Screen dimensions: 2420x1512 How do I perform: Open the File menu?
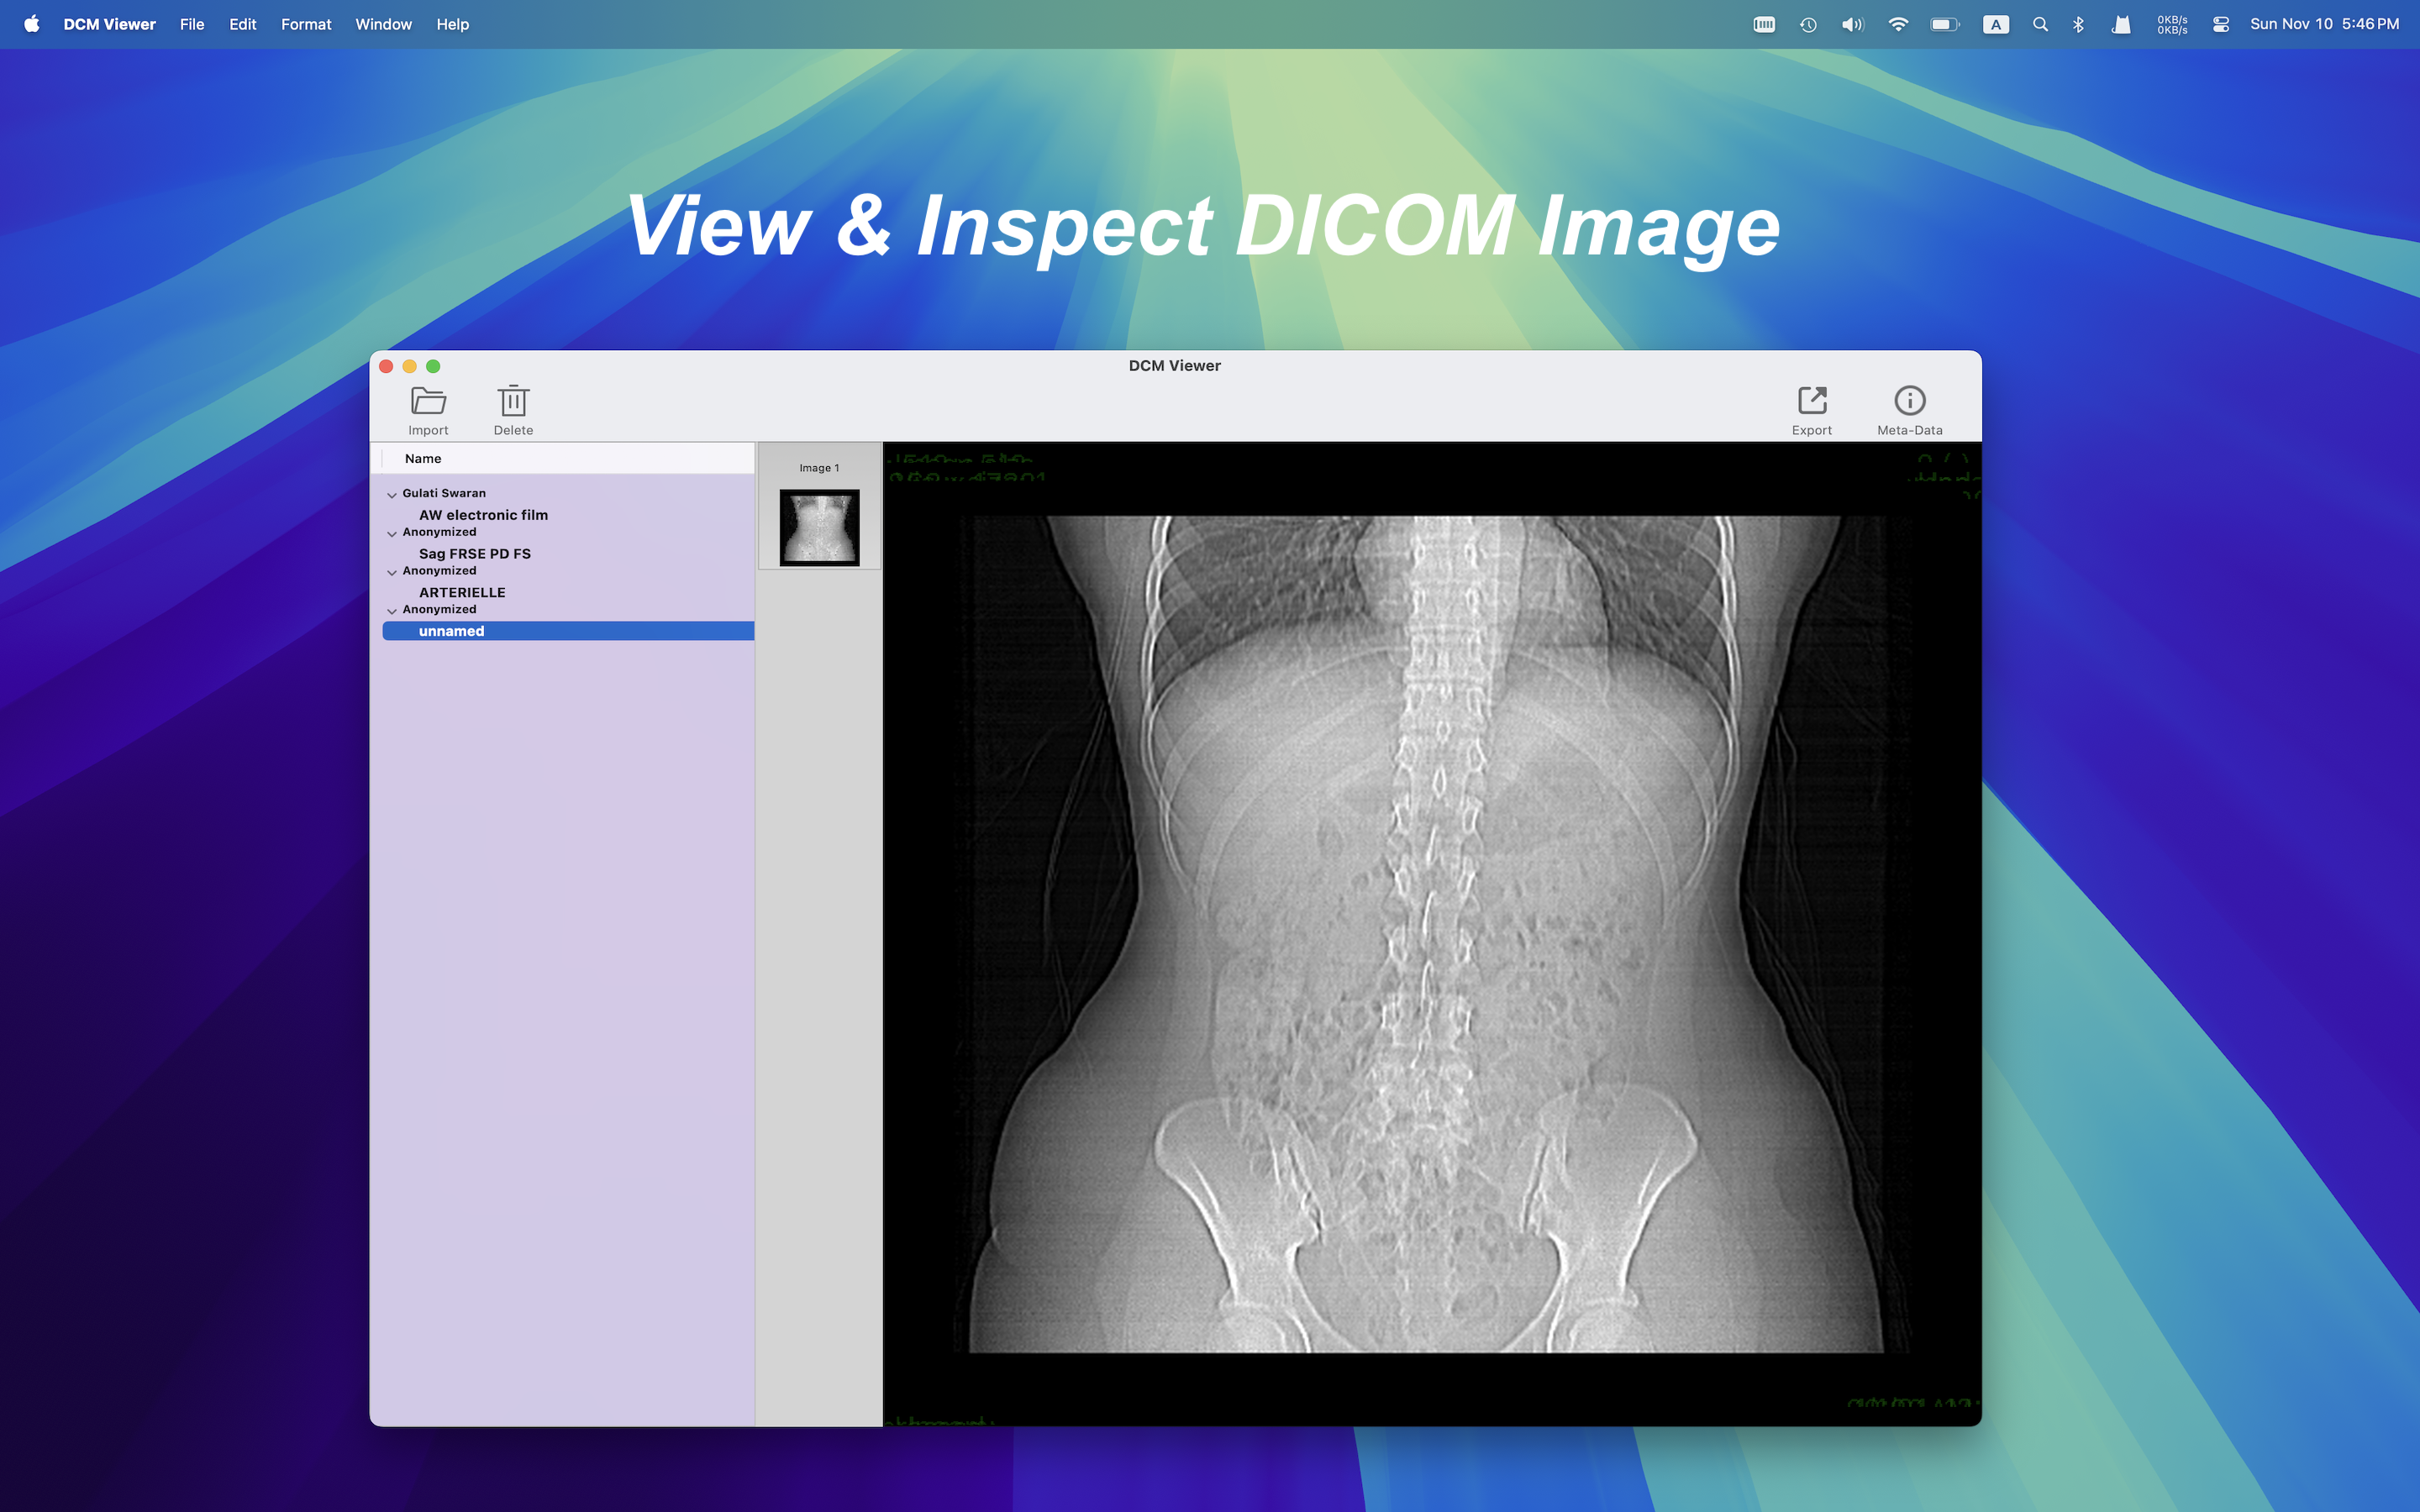(192, 24)
